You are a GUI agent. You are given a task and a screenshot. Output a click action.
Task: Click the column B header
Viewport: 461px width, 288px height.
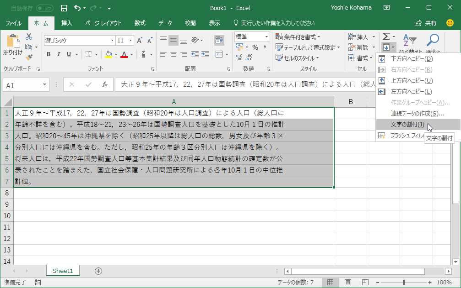351,102
